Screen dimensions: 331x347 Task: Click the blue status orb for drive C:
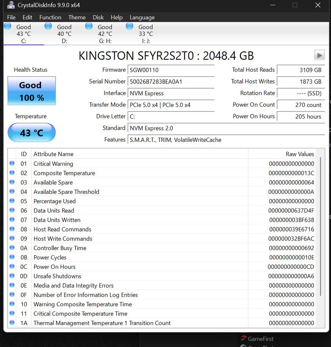click(8, 26)
